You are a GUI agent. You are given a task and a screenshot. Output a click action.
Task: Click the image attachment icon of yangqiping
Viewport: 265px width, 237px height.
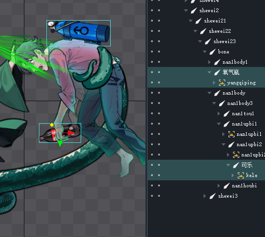(x=222, y=83)
